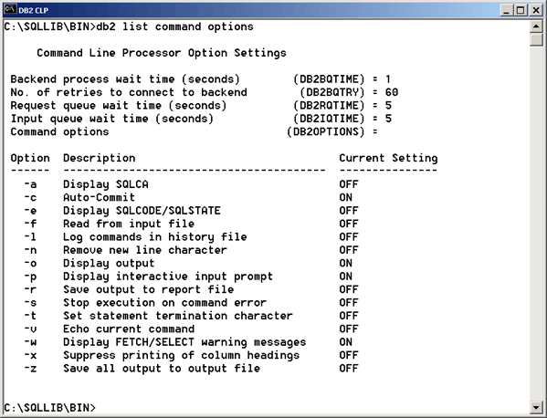The height and width of the screenshot is (418, 547).
Task: Click the DB2 CLP title bar text
Action: pyautogui.click(x=34, y=10)
